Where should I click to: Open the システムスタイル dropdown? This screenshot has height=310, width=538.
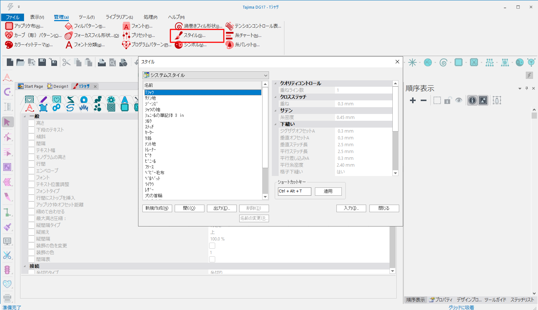(206, 75)
